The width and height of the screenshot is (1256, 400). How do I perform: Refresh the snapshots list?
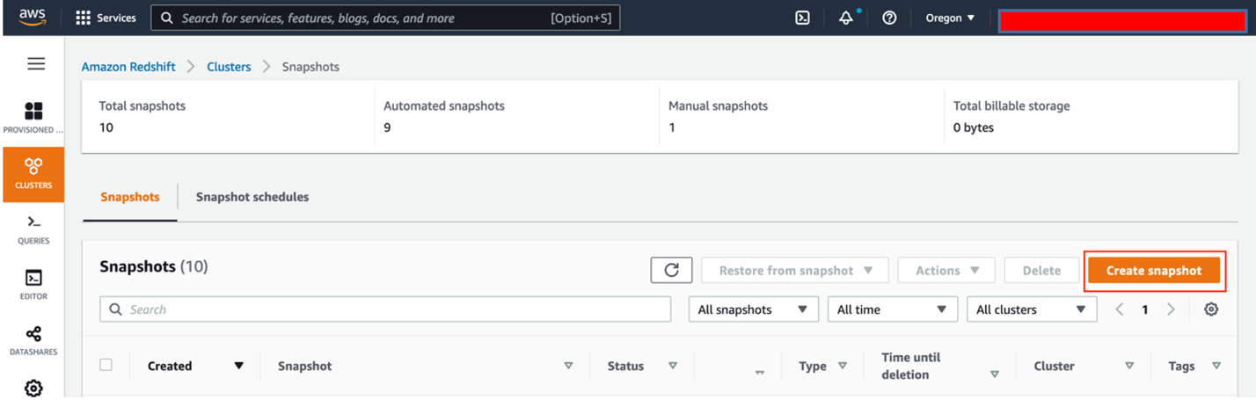pyautogui.click(x=671, y=271)
